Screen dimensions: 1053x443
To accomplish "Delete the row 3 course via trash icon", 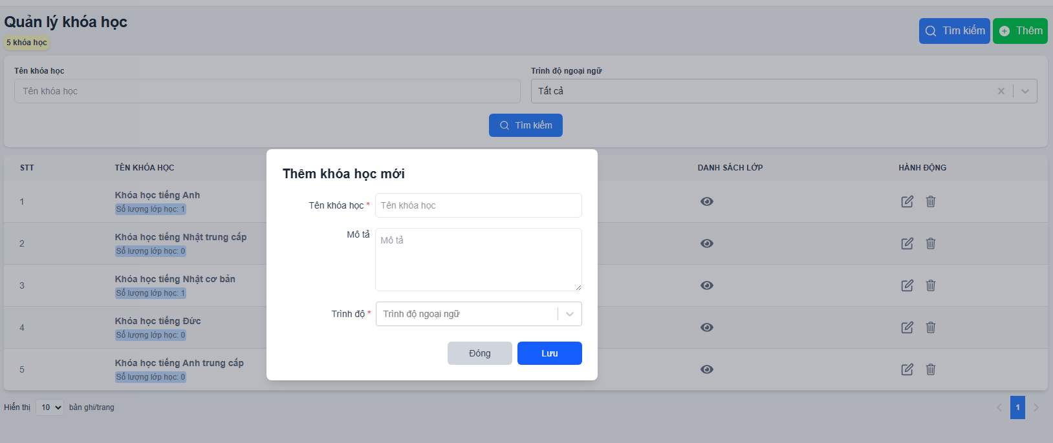I will point(931,285).
